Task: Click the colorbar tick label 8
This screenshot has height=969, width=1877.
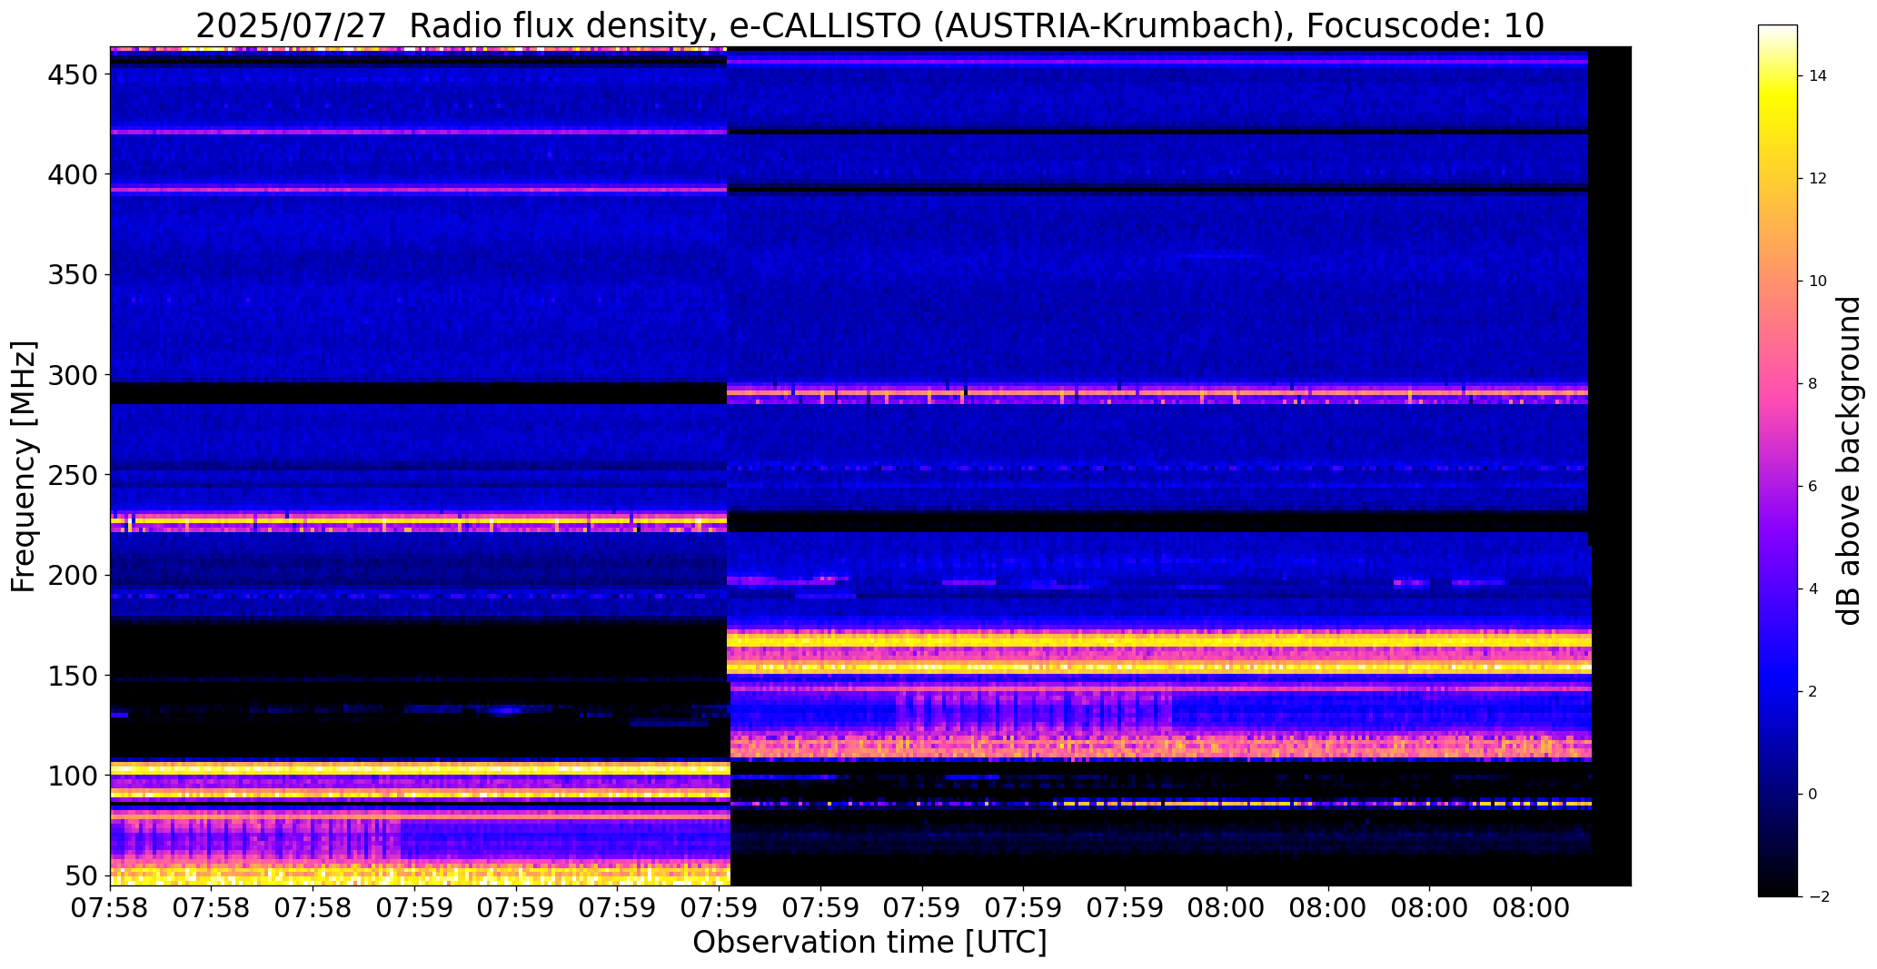Action: click(1813, 384)
